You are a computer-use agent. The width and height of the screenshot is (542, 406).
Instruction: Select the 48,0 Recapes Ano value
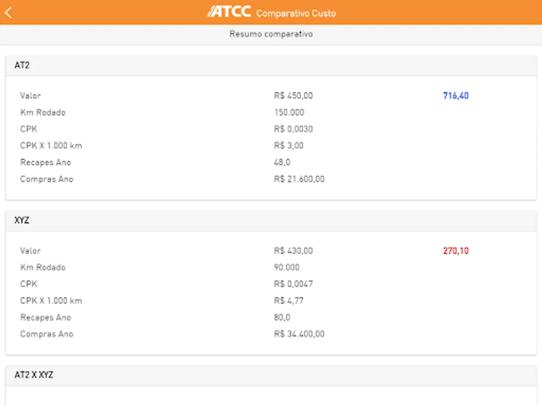point(282,162)
